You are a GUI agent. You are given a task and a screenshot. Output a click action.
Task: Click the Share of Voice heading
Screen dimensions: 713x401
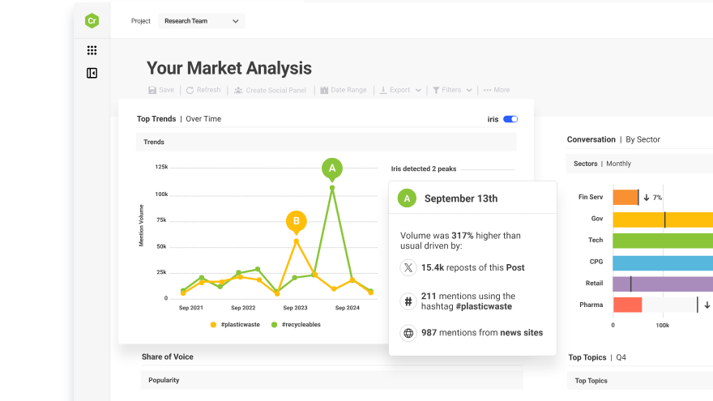click(168, 357)
